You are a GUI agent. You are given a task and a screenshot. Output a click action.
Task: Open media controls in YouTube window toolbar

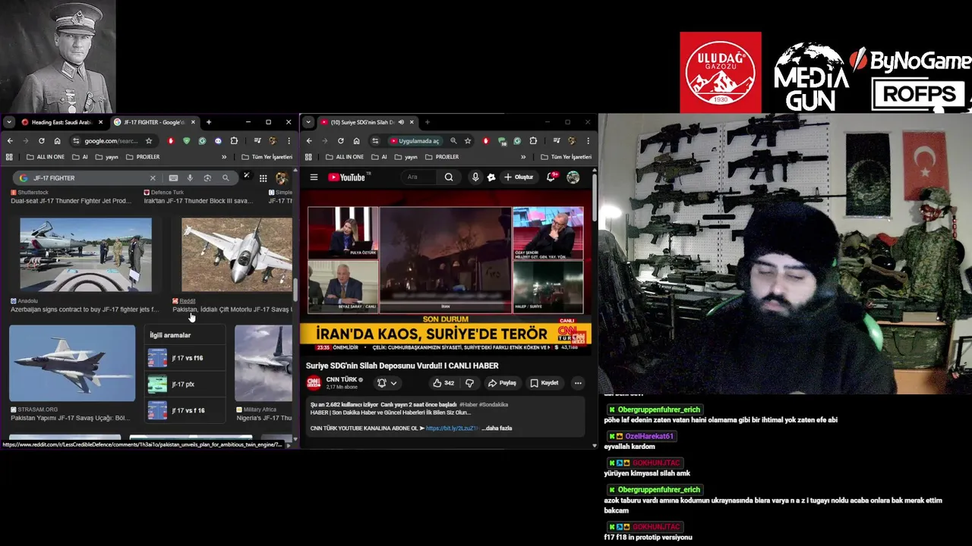[x=557, y=141]
